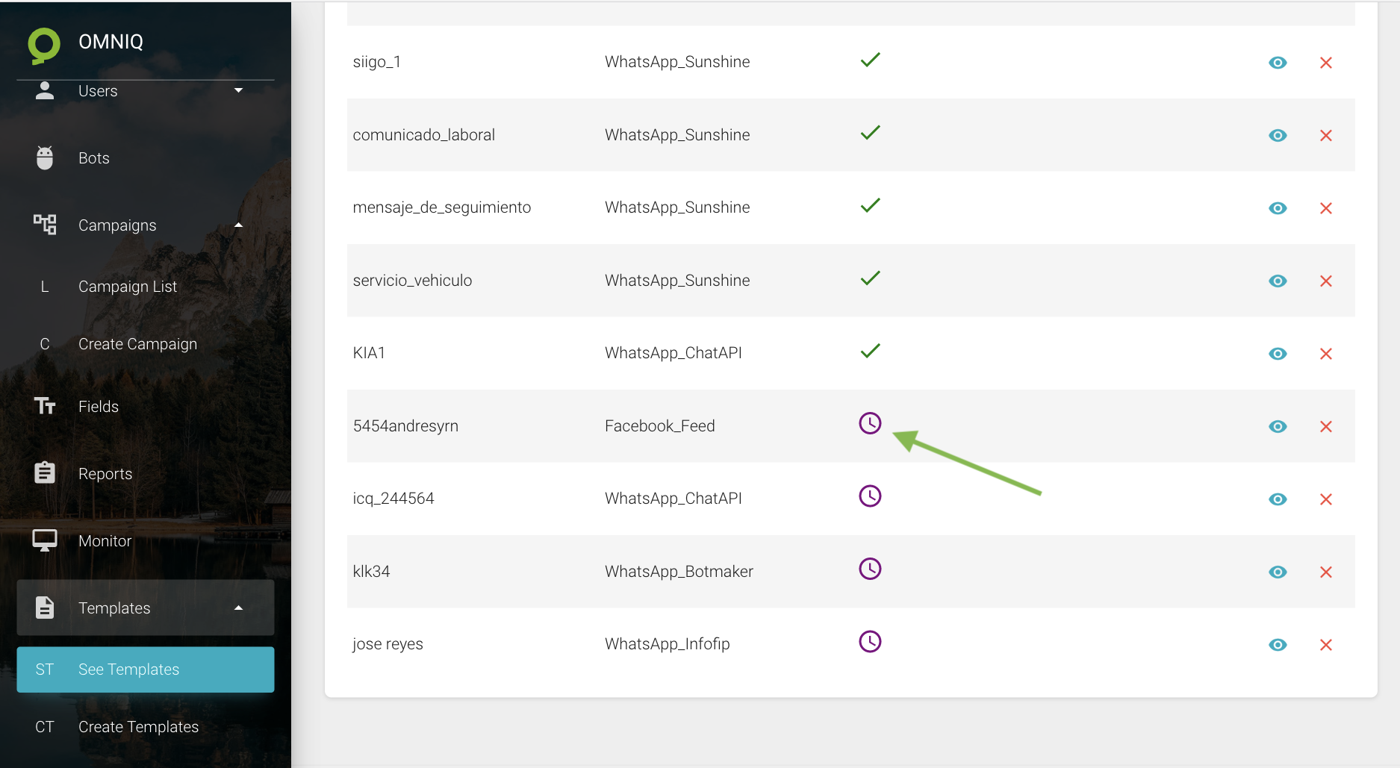This screenshot has width=1400, height=768.
Task: Click the clock status icon for klk34
Action: [x=870, y=569]
